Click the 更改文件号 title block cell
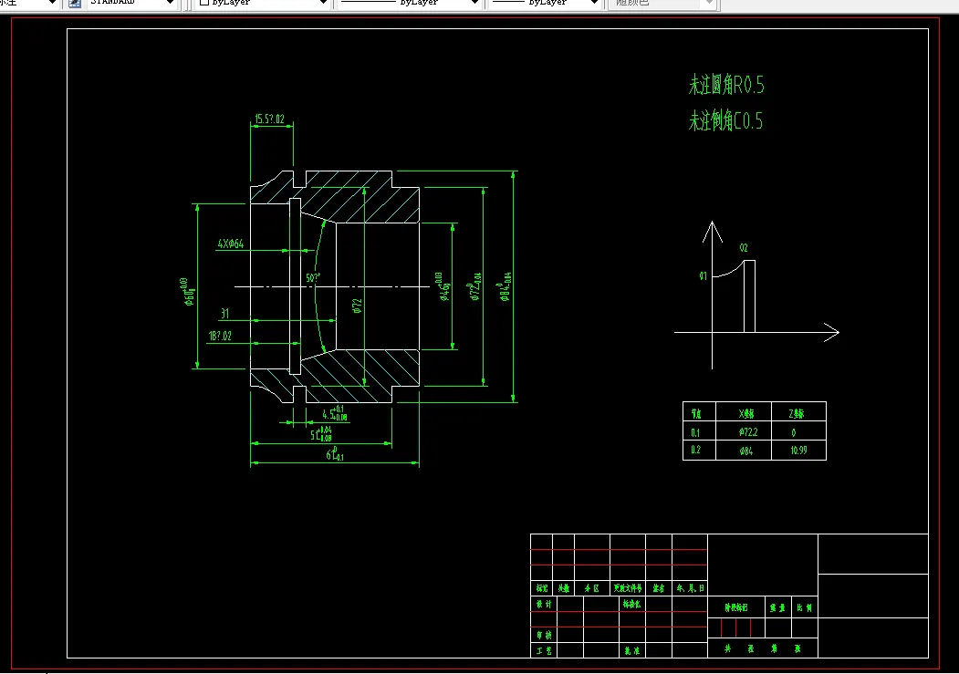Screen dimensions: 959x674 point(628,588)
